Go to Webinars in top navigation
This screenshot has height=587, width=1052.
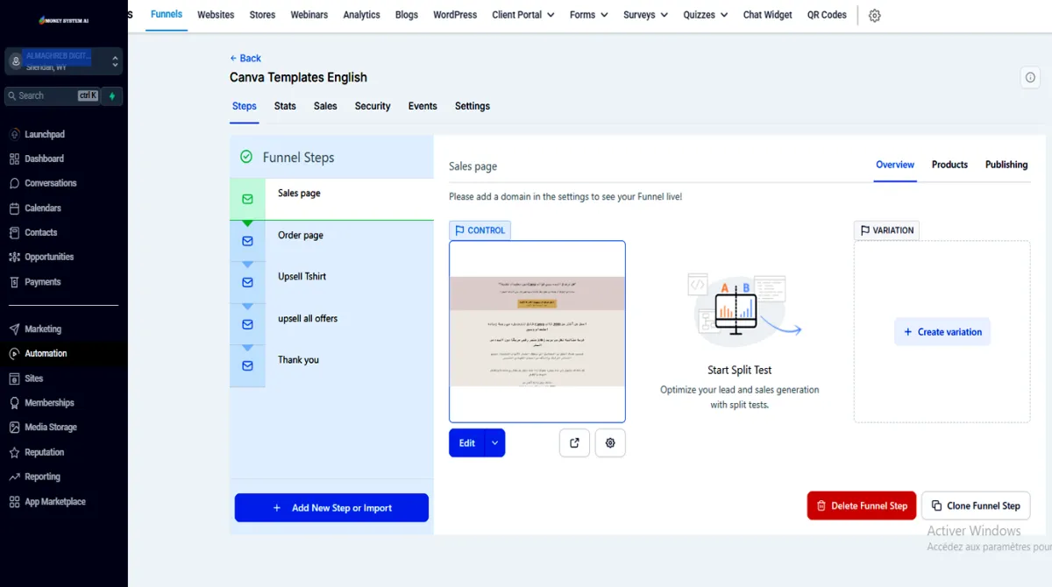point(309,15)
